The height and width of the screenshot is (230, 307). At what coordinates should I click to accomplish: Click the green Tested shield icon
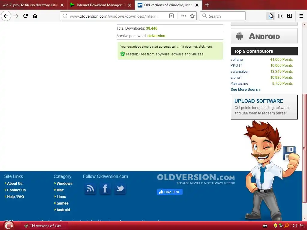tap(123, 54)
